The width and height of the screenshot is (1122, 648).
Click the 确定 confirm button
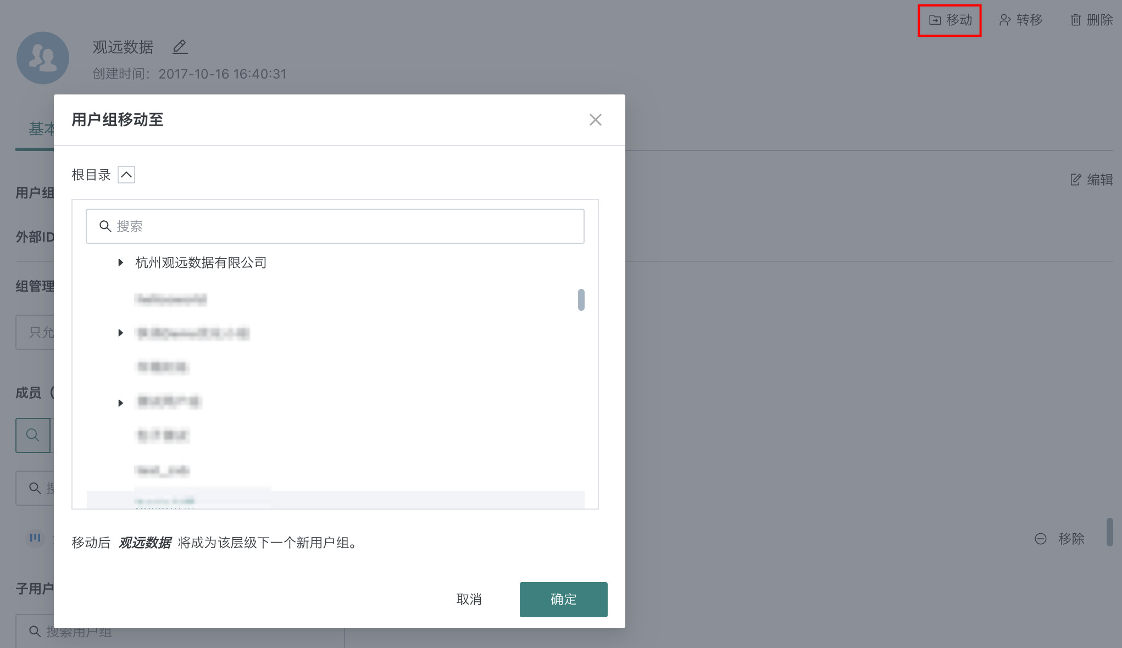click(x=563, y=599)
